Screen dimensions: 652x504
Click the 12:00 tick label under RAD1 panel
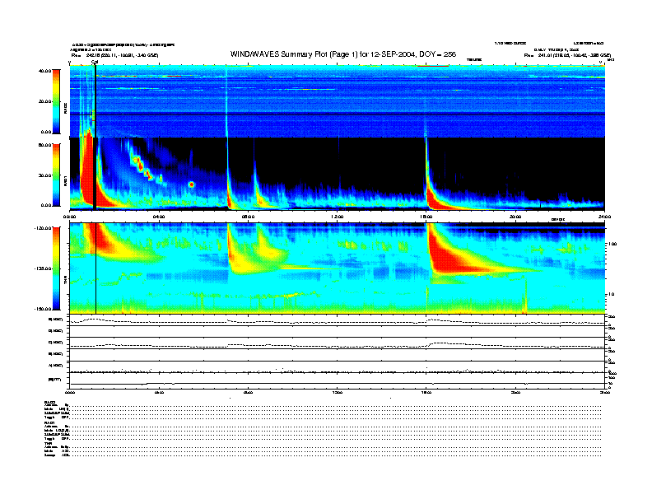coord(338,216)
